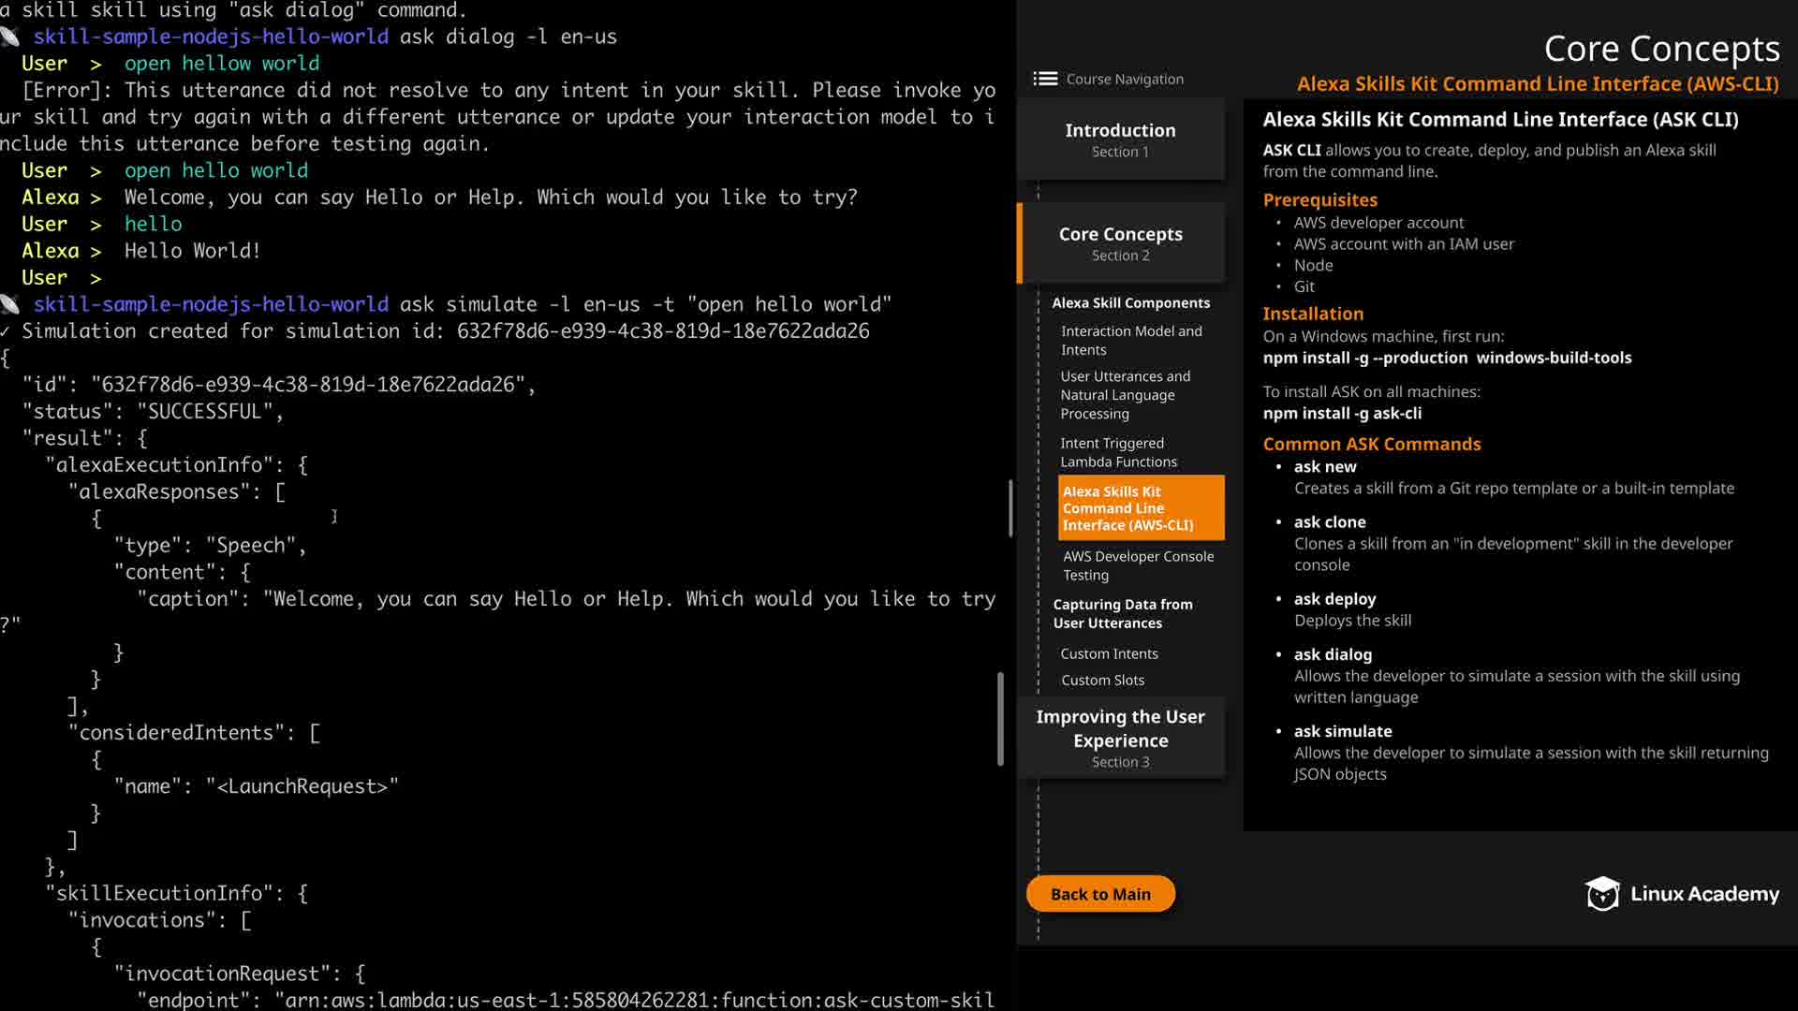The width and height of the screenshot is (1798, 1011).
Task: Open Improving the User Experience section
Action: [1120, 738]
